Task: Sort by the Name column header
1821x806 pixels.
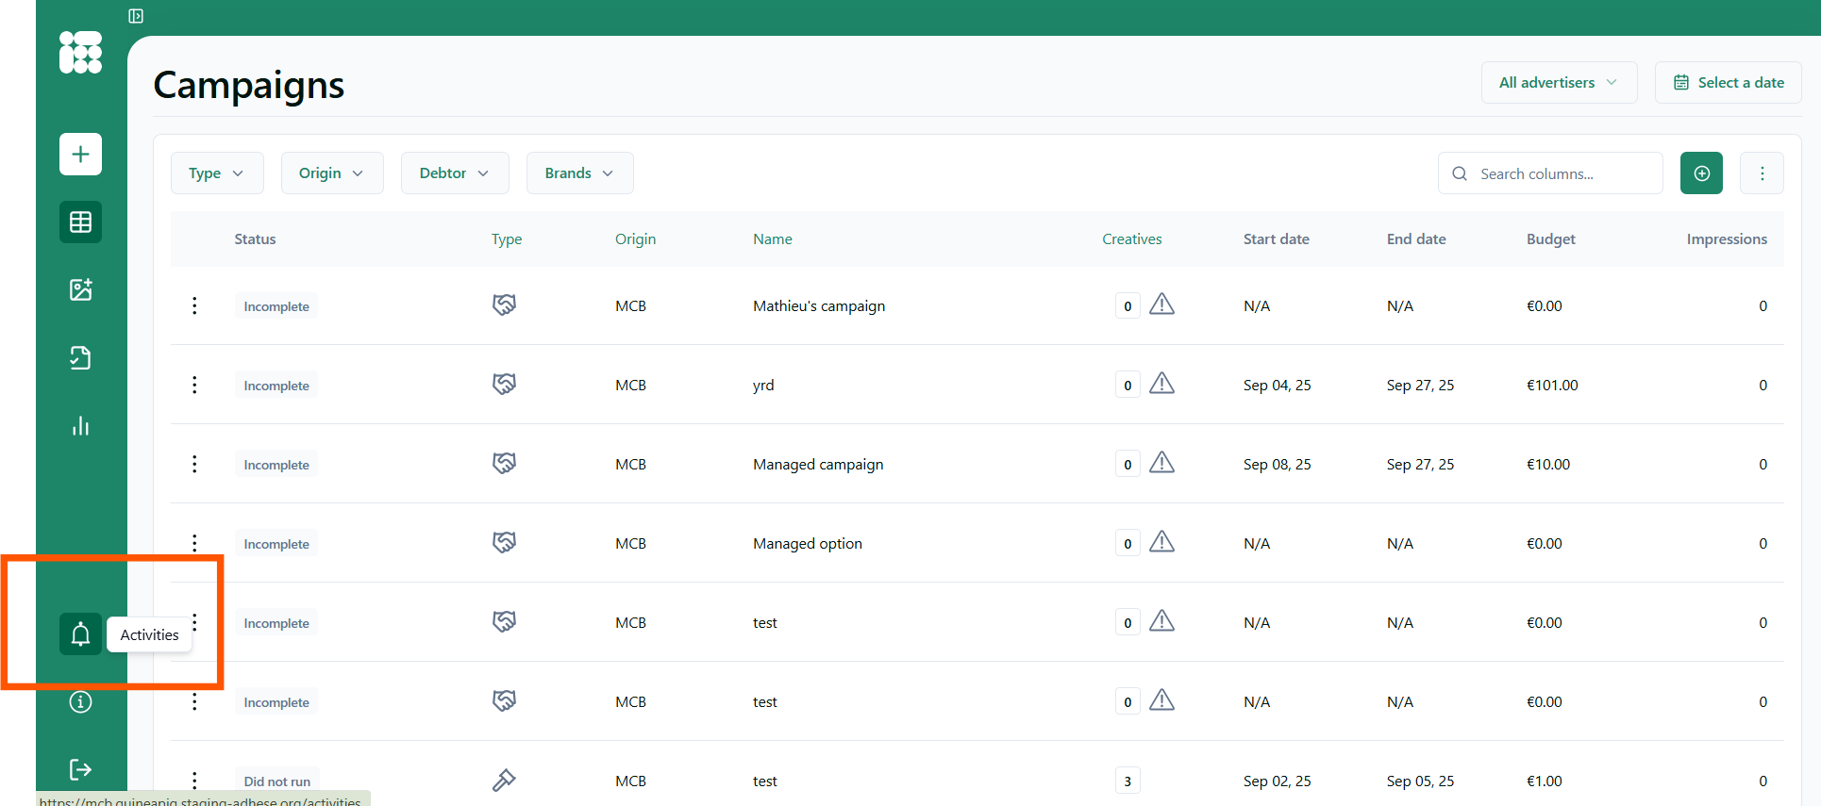Action: coord(772,239)
